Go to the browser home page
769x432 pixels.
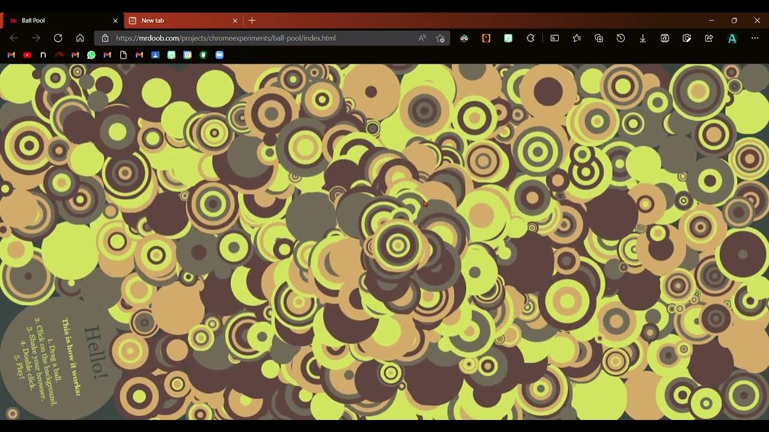coord(80,38)
